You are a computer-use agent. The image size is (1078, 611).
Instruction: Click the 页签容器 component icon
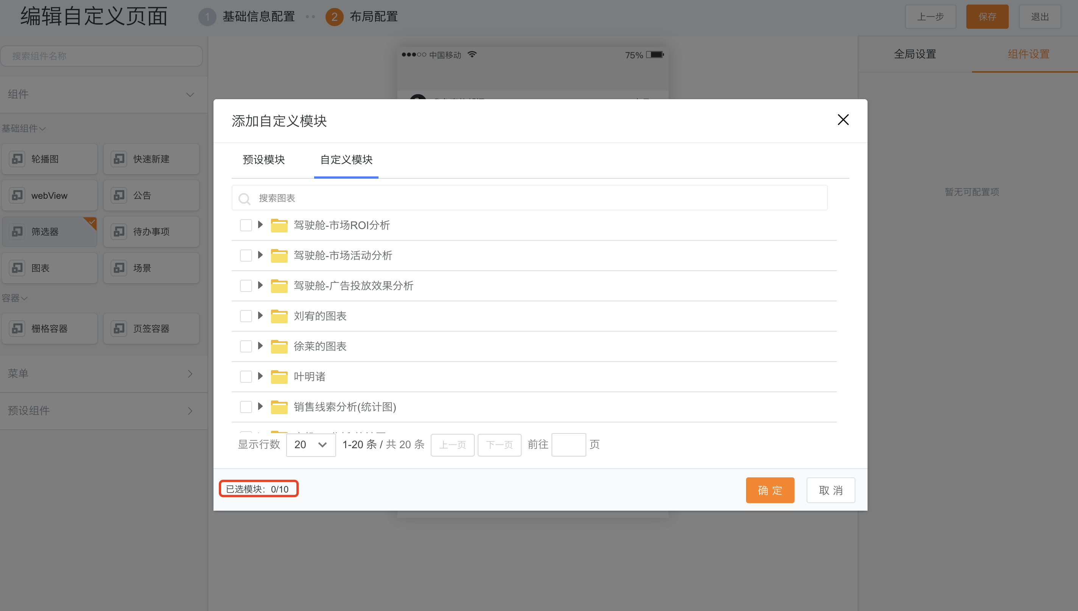tap(119, 329)
